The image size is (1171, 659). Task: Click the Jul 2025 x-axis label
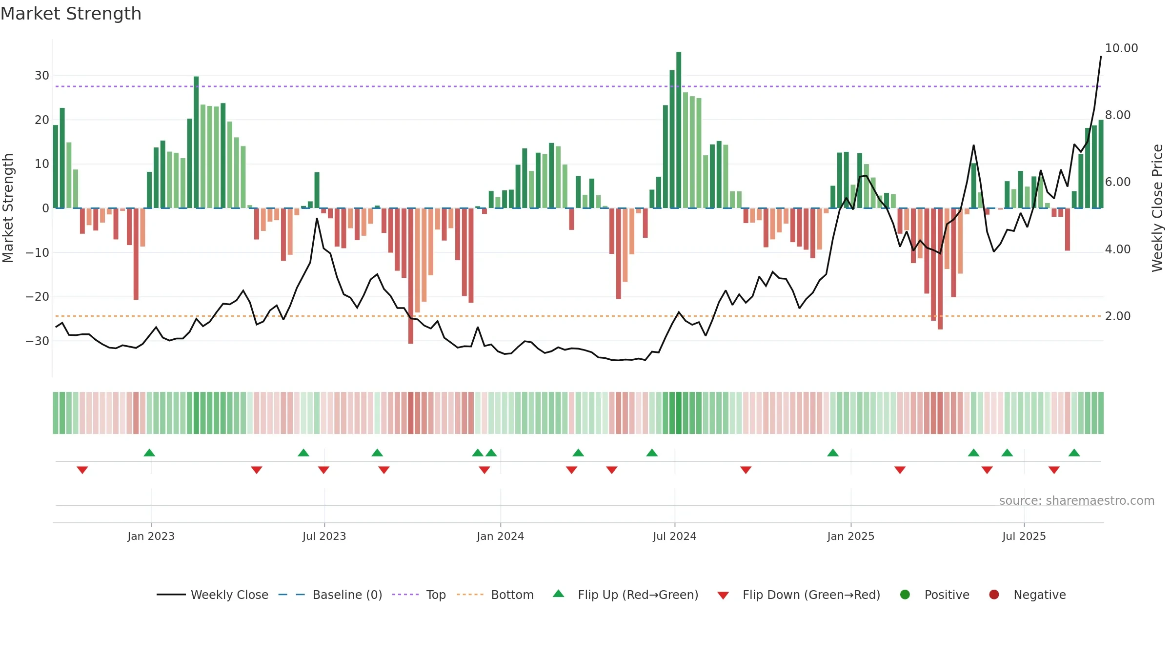point(1024,536)
